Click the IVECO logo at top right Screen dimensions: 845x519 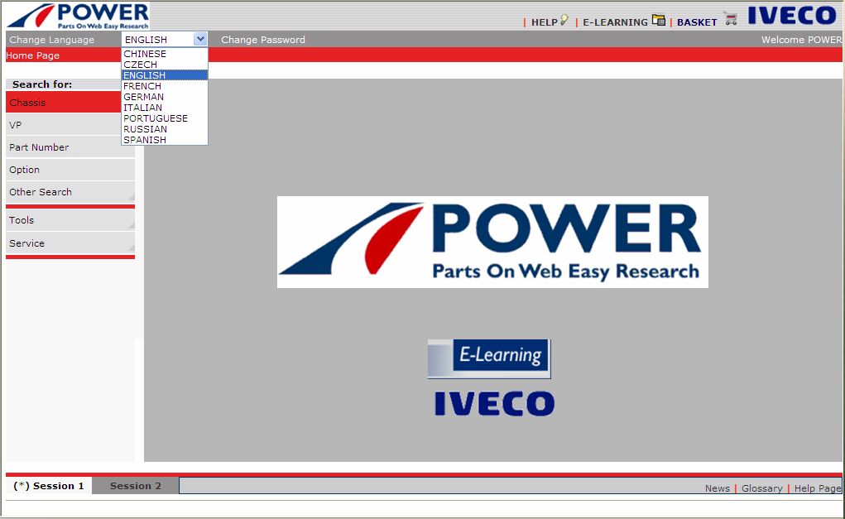pos(792,15)
